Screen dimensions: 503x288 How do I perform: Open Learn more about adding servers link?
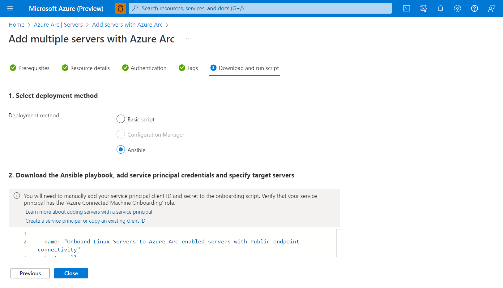89,212
